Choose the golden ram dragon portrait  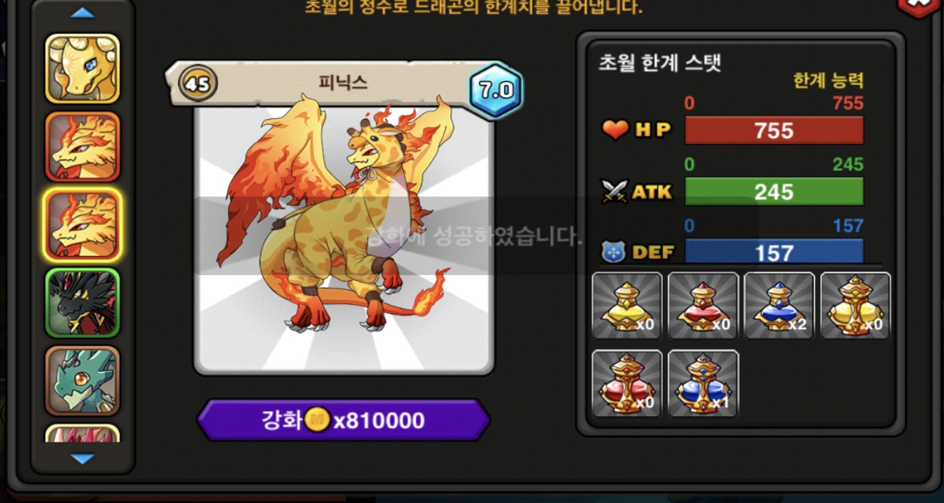(x=83, y=68)
